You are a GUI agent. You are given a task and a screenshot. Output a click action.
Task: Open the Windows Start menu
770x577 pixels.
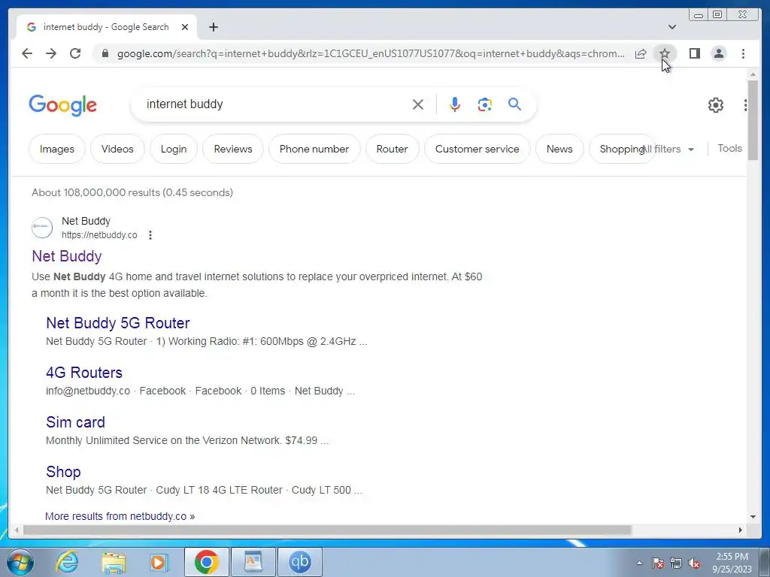pyautogui.click(x=20, y=562)
